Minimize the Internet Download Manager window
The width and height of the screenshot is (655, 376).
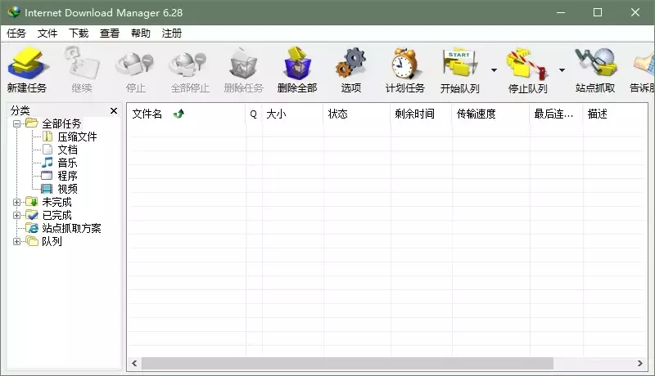tap(561, 12)
